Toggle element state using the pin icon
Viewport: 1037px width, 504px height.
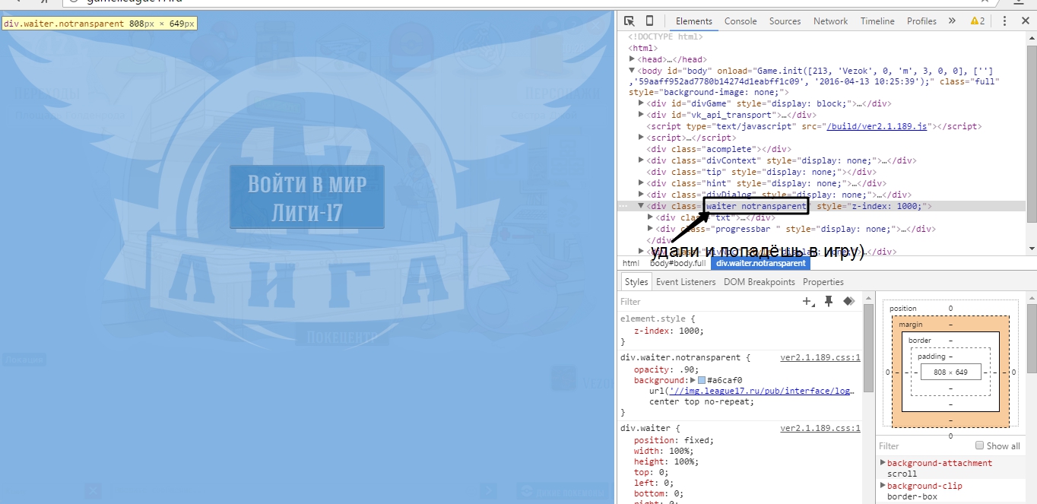tap(829, 301)
